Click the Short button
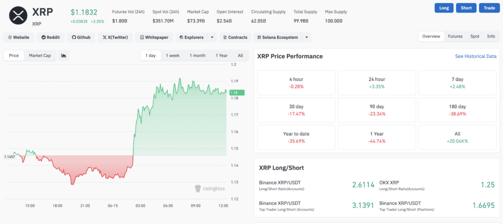 pyautogui.click(x=466, y=8)
